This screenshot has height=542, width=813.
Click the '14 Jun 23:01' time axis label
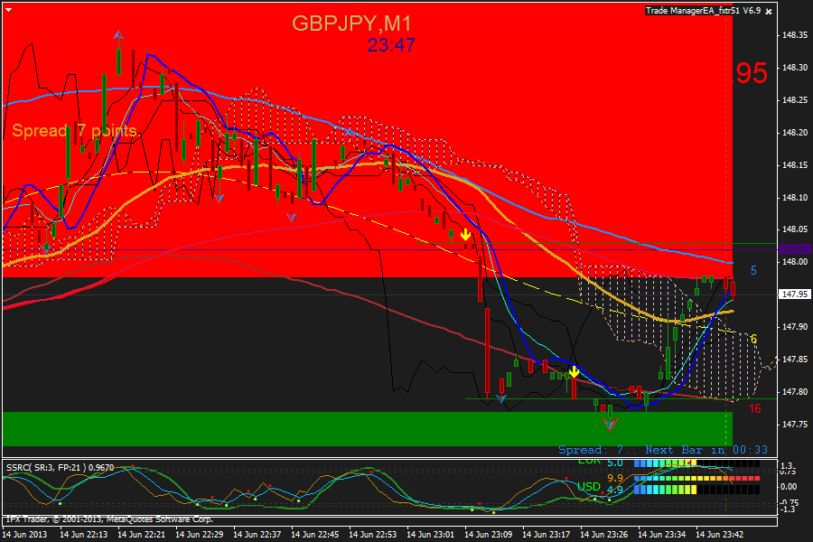tap(430, 534)
